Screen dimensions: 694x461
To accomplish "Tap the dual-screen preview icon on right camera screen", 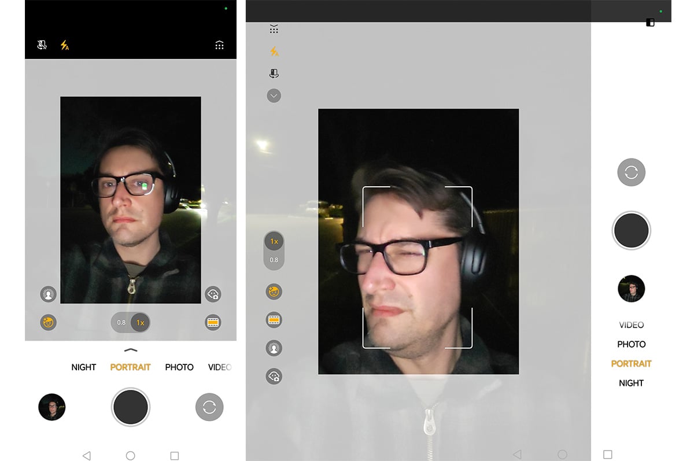I will [274, 73].
